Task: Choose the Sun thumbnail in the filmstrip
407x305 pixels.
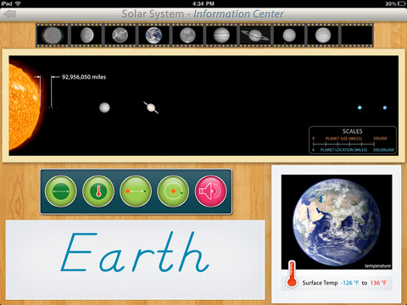Action: point(53,36)
